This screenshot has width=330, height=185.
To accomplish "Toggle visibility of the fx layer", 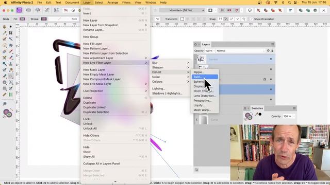I will click(x=271, y=79).
